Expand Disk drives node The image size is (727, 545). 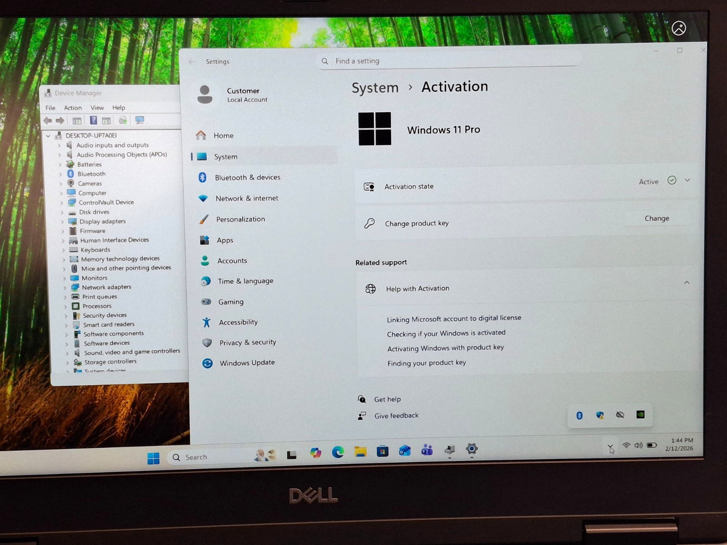pyautogui.click(x=62, y=212)
